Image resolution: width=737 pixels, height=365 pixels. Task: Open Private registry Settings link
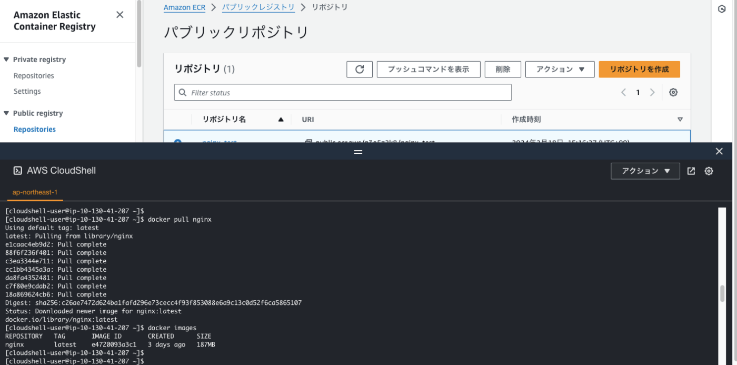(x=27, y=91)
